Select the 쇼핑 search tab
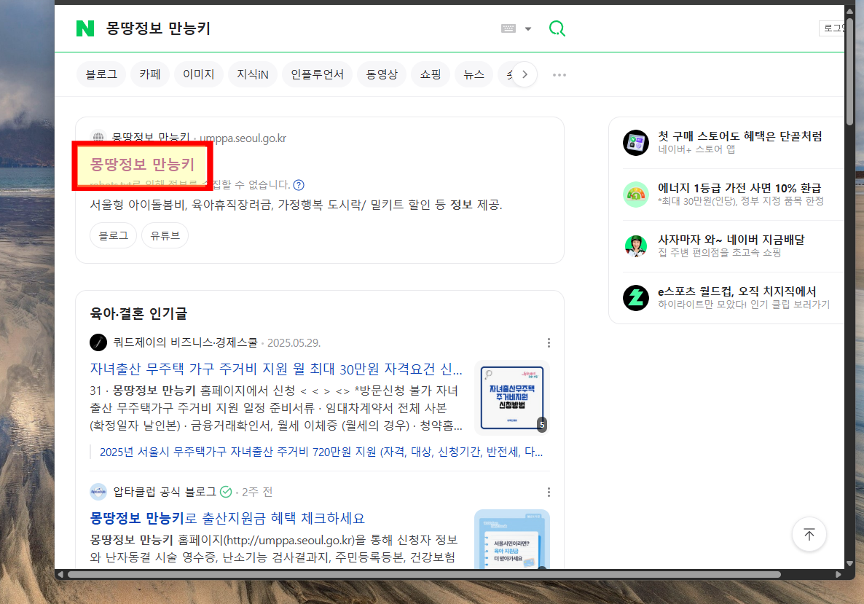The height and width of the screenshot is (604, 864). 431,74
